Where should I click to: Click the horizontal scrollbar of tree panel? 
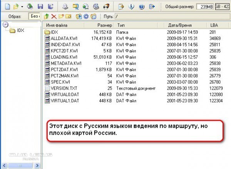pos(21,166)
